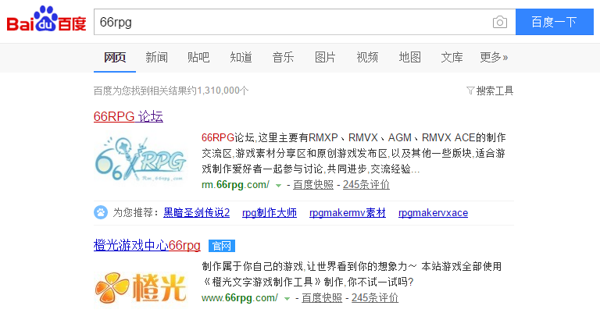Switch to the 图片 tab
The width and height of the screenshot is (600, 327).
tap(325, 58)
